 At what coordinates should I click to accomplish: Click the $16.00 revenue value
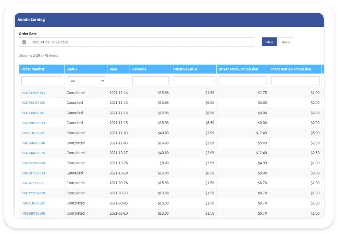point(163,143)
